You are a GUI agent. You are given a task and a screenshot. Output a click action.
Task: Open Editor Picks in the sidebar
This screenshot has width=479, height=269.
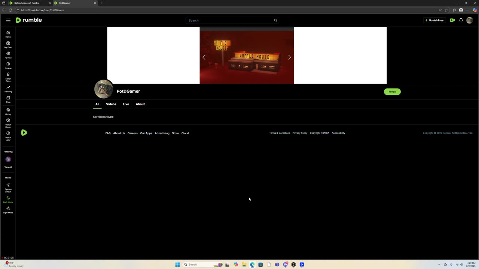pos(8,77)
